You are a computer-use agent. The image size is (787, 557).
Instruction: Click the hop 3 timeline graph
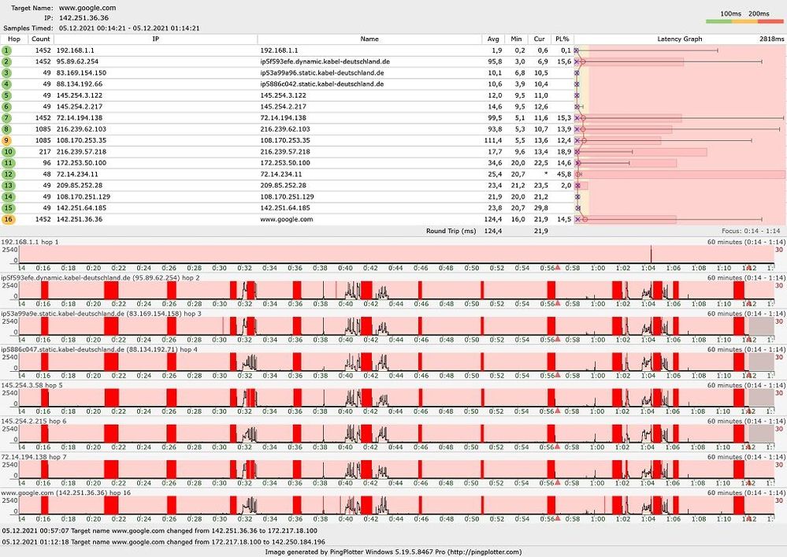(x=397, y=326)
